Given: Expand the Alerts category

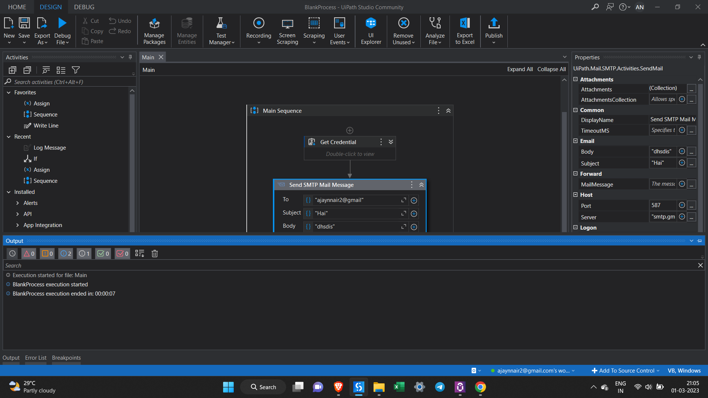Looking at the screenshot, I should pos(17,203).
